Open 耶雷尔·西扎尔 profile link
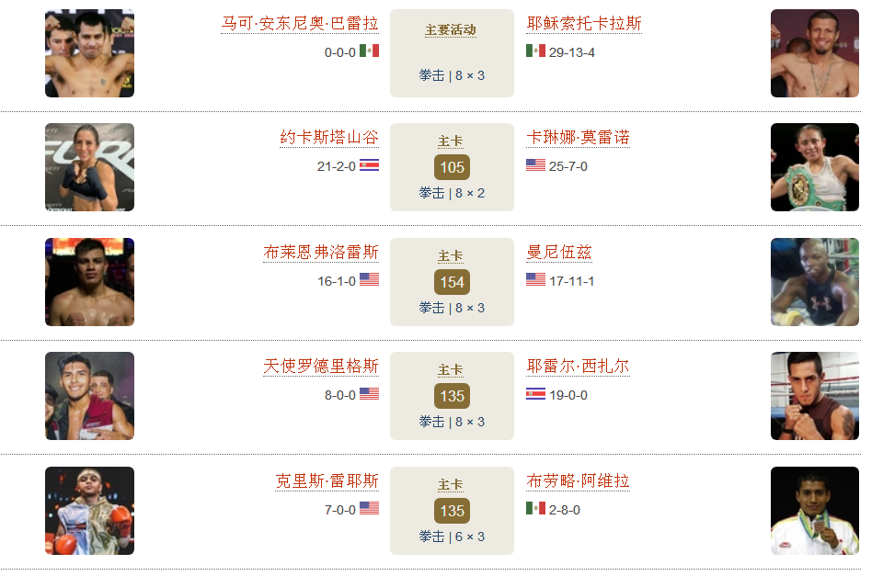 [579, 367]
